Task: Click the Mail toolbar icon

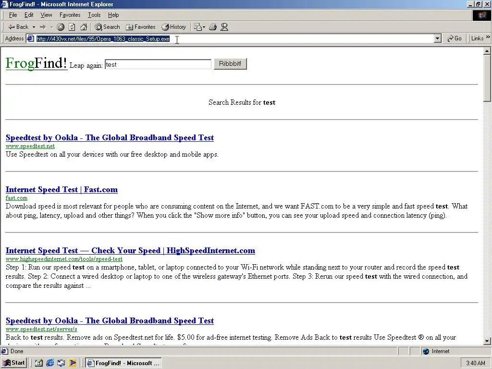Action: tap(199, 27)
